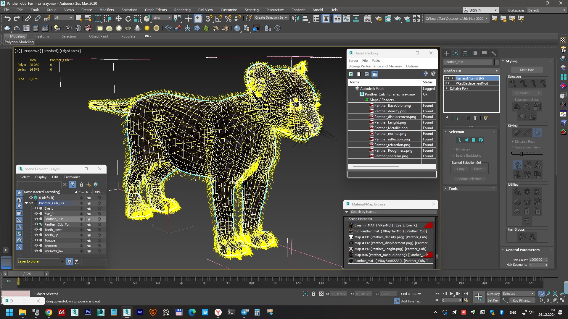This screenshot has height=319, width=568.
Task: Click the Update Selection button
Action: pos(469,179)
